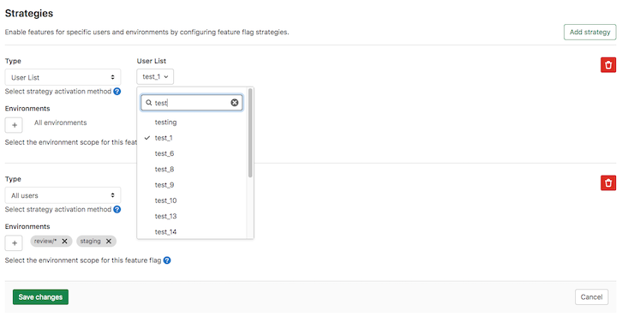Click the staging chip label
Screen dimensions: 628x317
tap(90, 241)
